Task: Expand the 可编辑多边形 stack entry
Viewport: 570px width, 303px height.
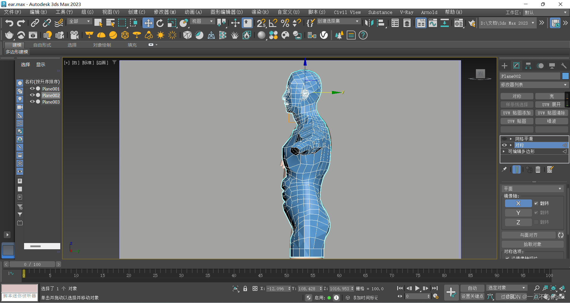Action: coord(504,151)
